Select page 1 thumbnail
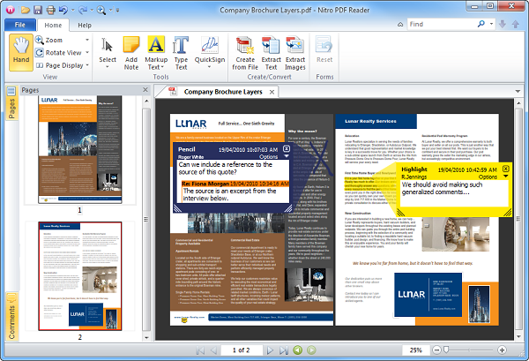This screenshot has width=529, height=361. coord(80,149)
